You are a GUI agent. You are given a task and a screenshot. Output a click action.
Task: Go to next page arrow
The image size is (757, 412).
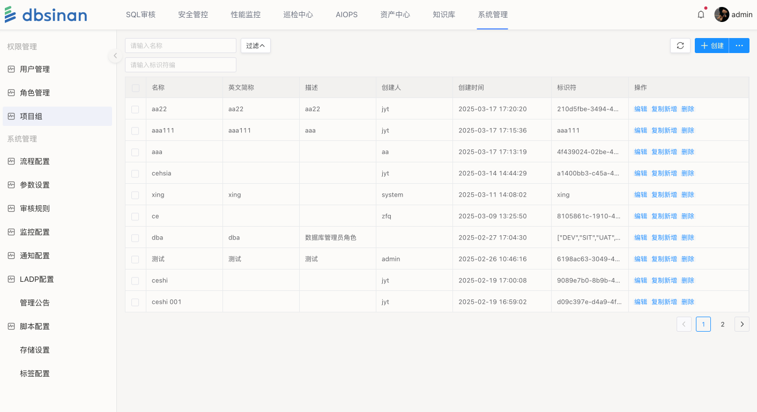click(x=741, y=324)
